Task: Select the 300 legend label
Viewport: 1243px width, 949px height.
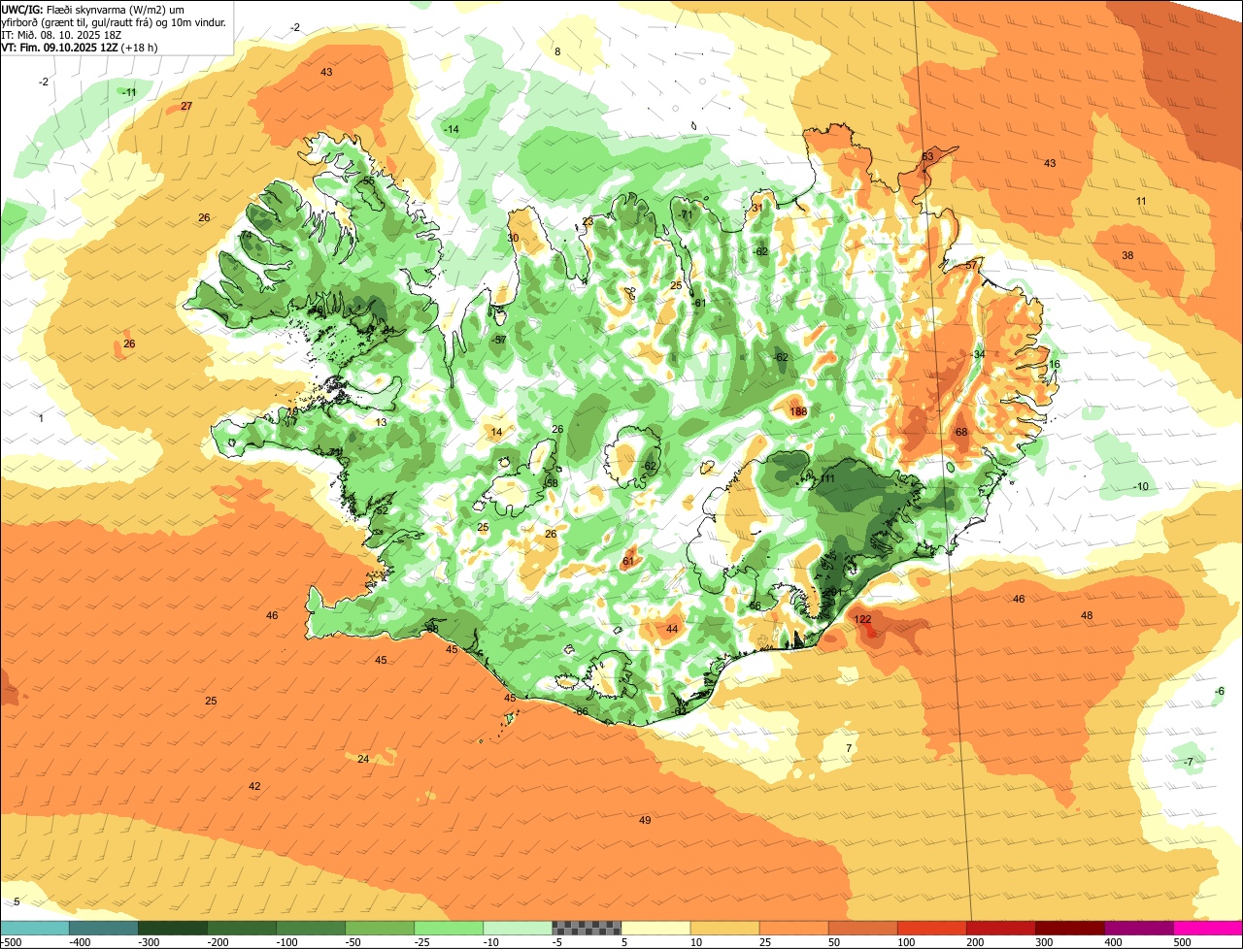Action: [x=1043, y=941]
